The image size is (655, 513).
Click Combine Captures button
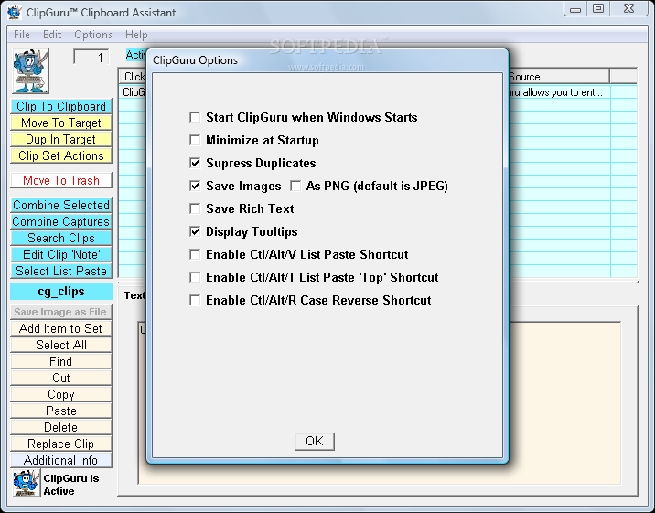click(61, 221)
